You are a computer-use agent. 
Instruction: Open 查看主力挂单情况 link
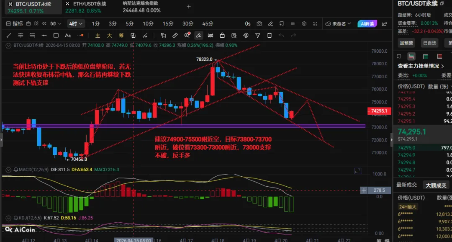[x=421, y=66]
